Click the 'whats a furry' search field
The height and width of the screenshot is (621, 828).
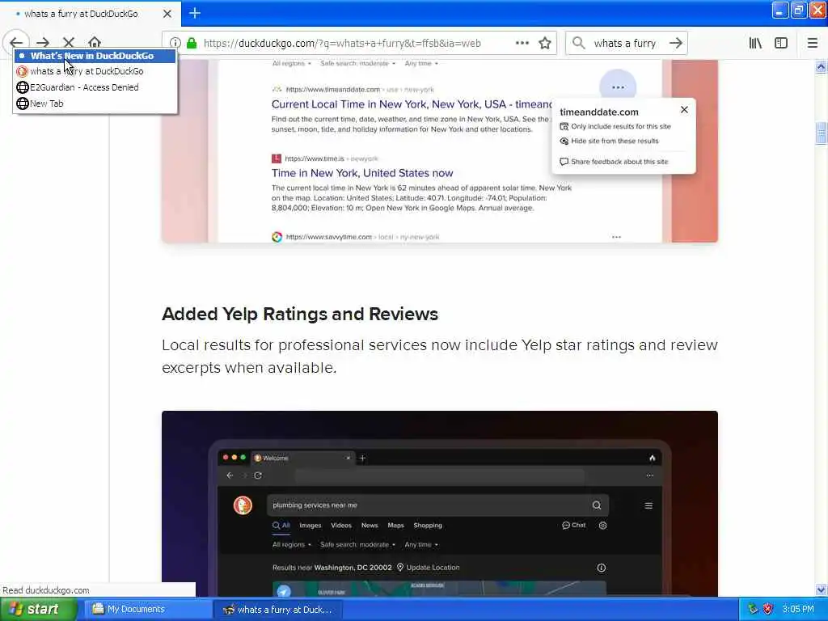(625, 44)
